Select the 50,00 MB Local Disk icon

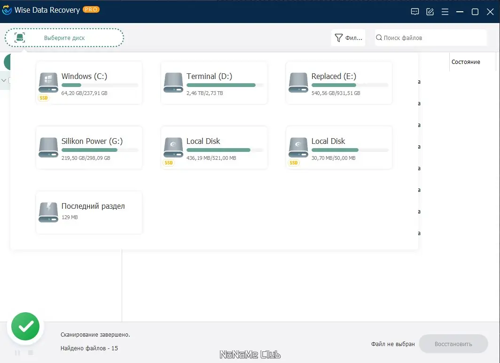[x=298, y=147]
